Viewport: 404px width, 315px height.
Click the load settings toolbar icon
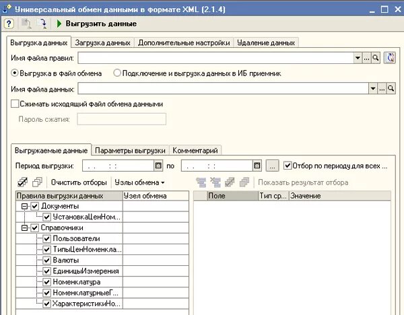tap(26, 24)
